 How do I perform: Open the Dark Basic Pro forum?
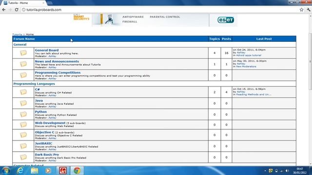(x=47, y=155)
